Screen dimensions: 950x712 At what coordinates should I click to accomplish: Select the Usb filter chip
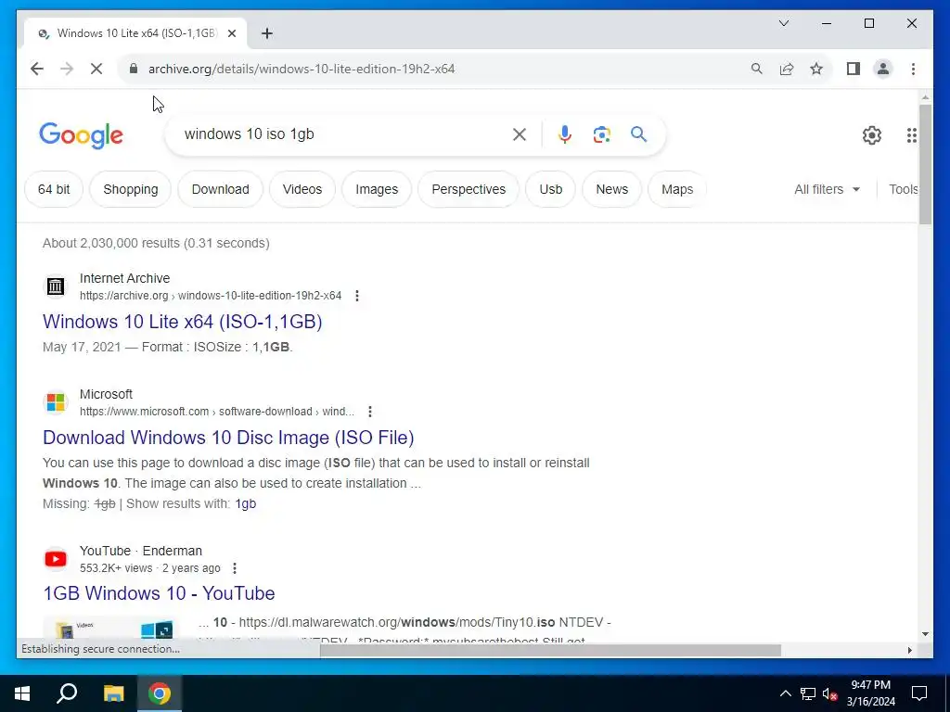(x=551, y=189)
